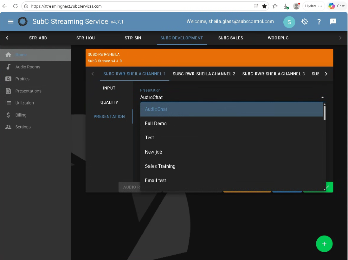Viewport: 348px width, 260px height.
Task: Pick New job from the dropdown
Action: point(232,152)
